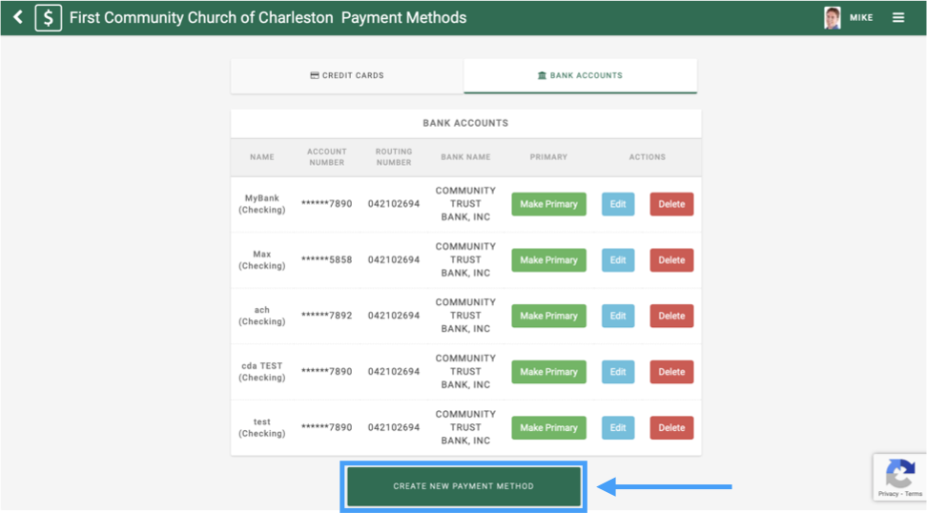
Task: Delete the test checking account
Action: 671,428
